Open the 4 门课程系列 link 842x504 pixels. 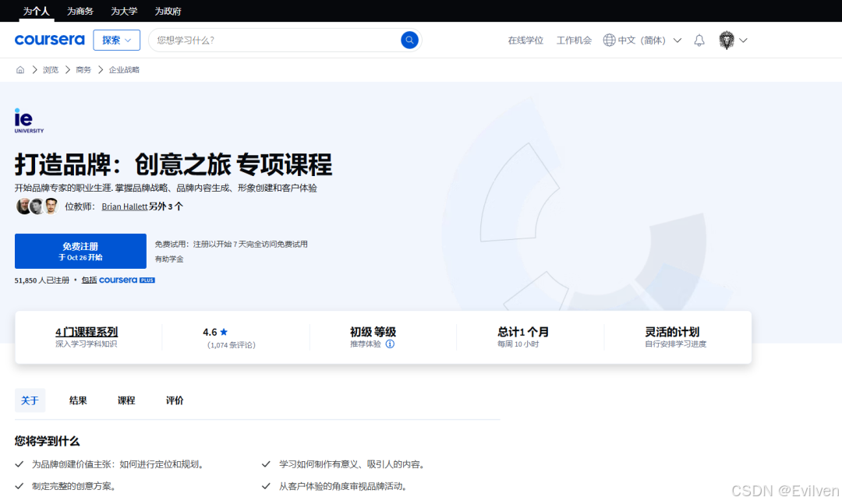[87, 333]
